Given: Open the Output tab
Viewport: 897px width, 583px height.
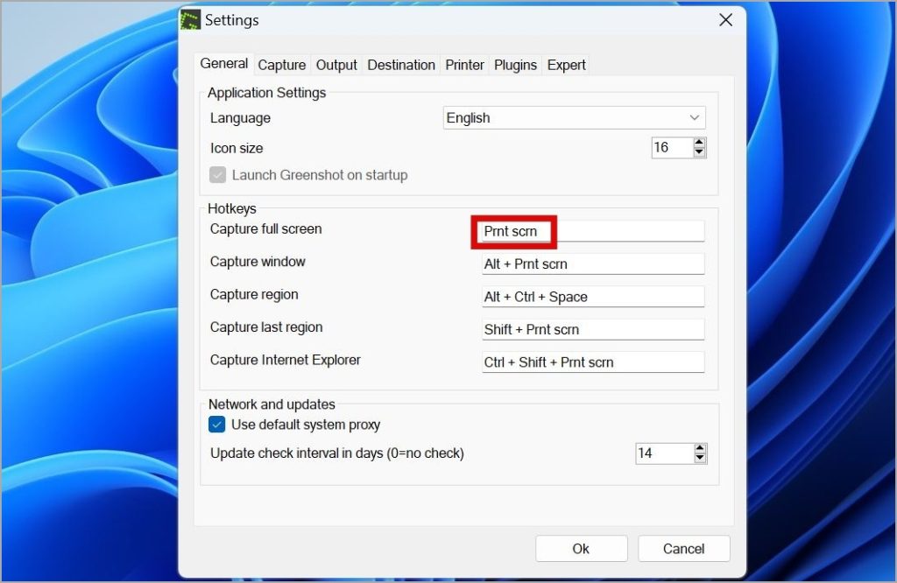Looking at the screenshot, I should pos(336,65).
